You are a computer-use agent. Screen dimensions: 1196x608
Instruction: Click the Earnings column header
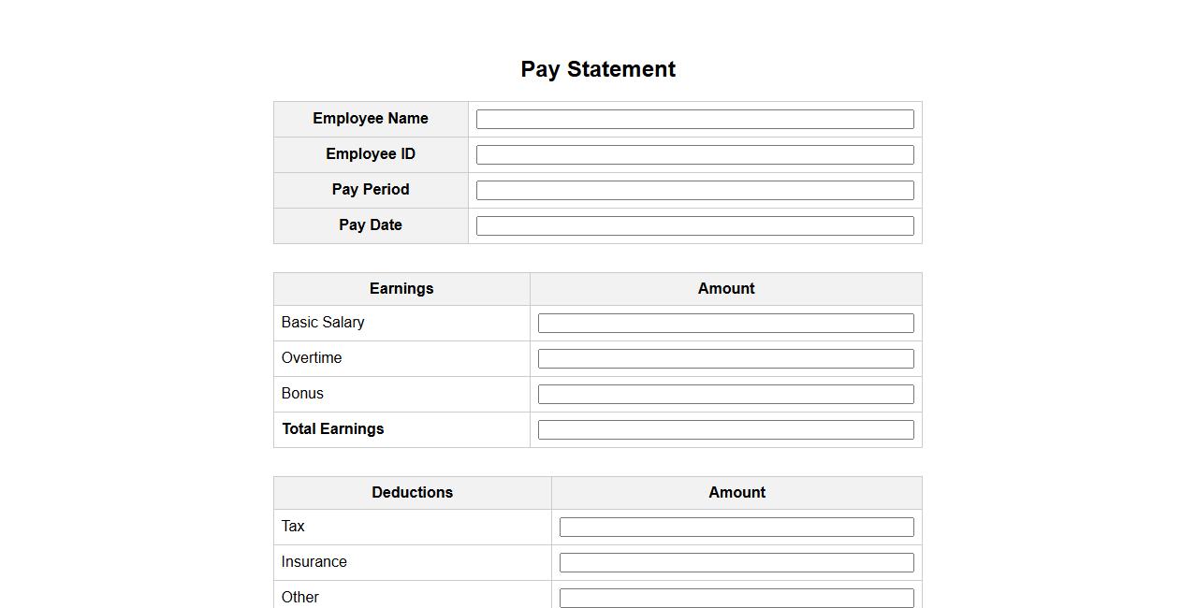pos(401,289)
